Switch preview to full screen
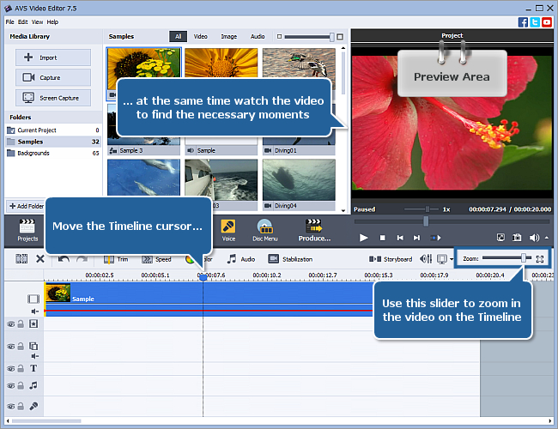This screenshot has width=558, height=429. [500, 238]
